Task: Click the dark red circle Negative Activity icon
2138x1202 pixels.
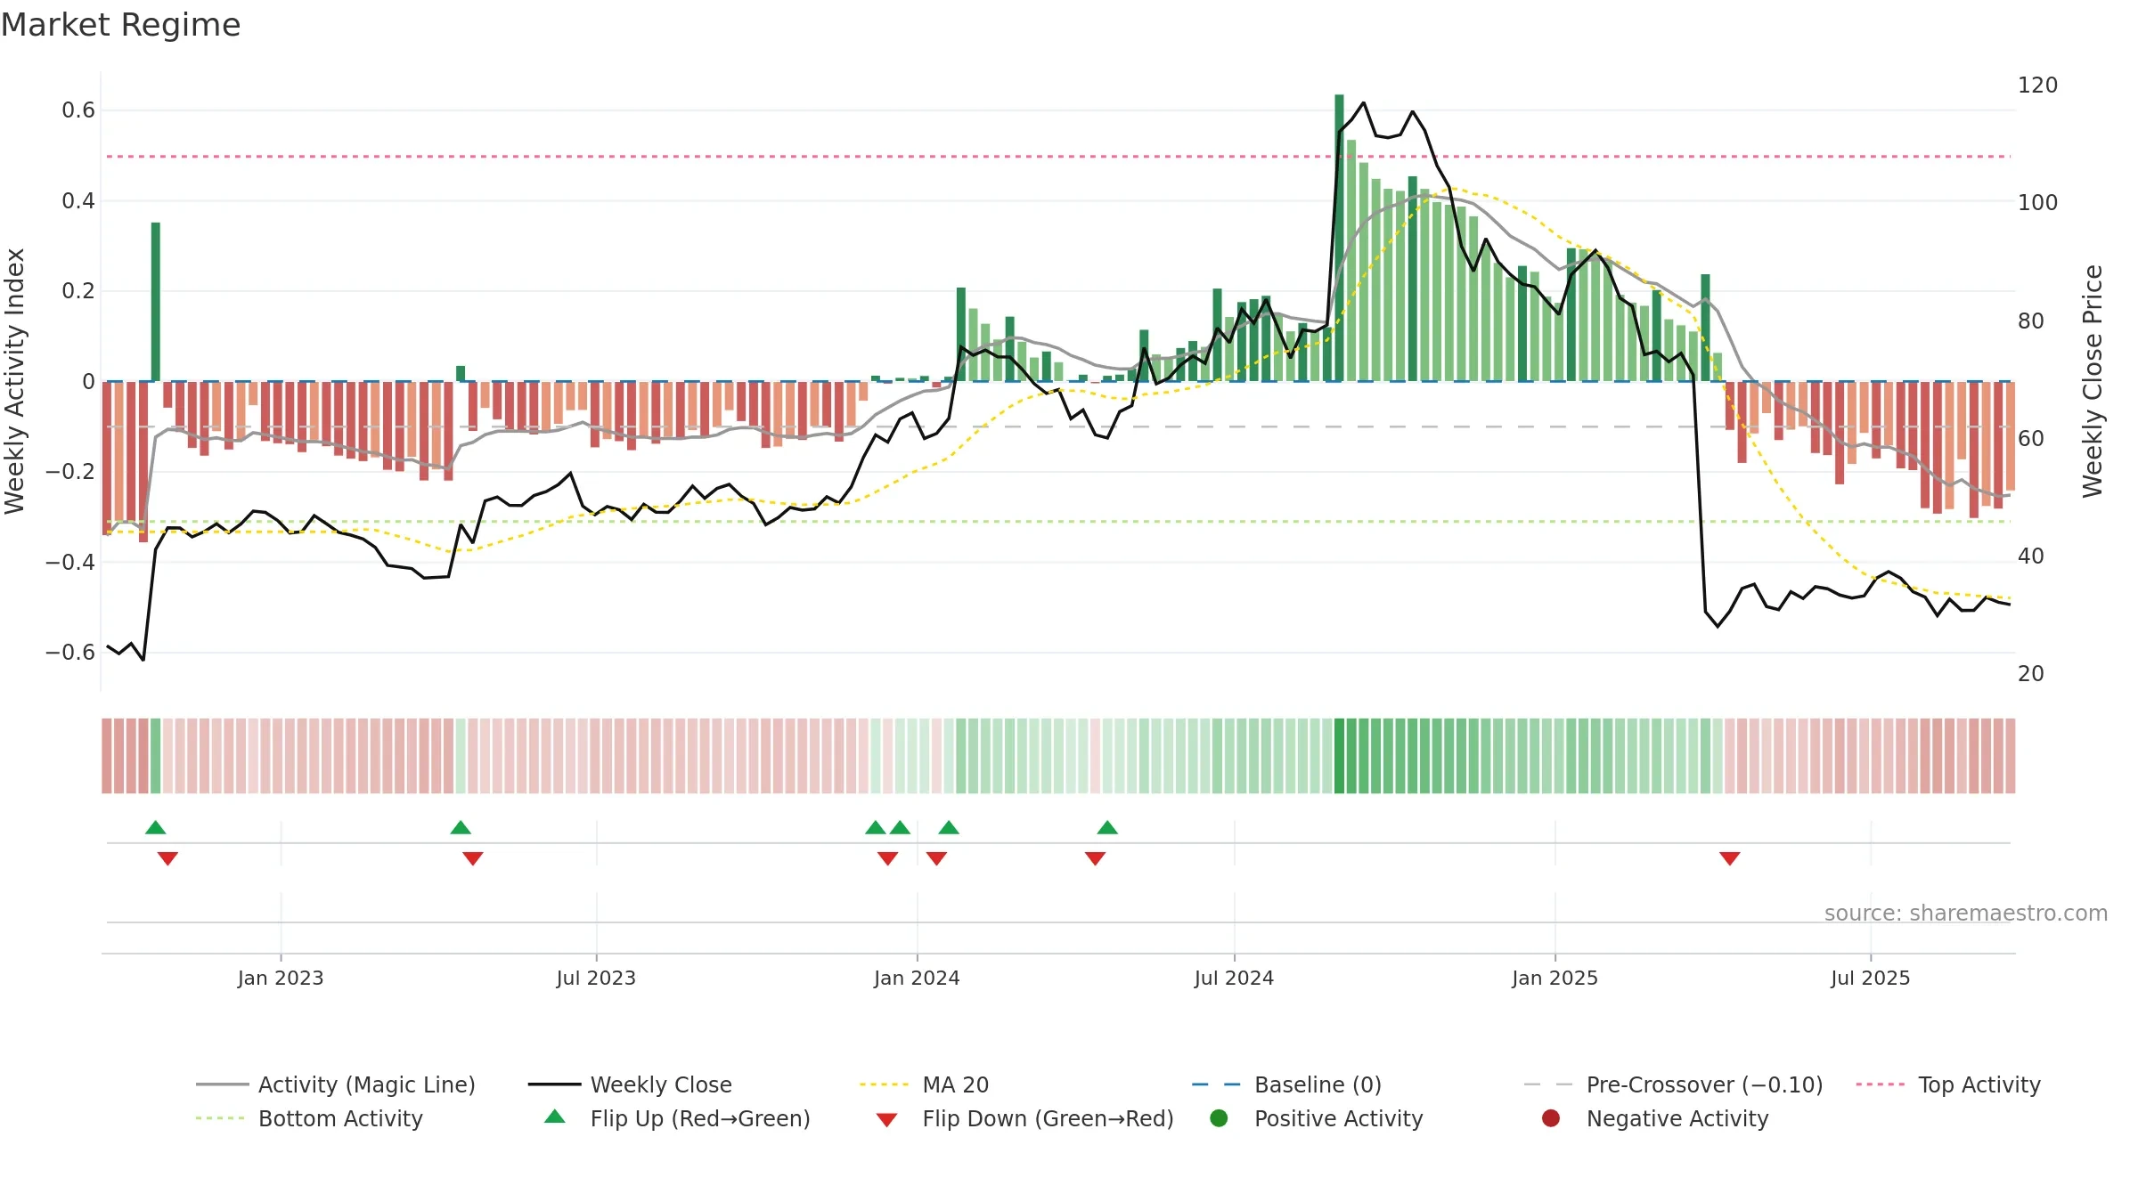Action: click(x=1551, y=1117)
